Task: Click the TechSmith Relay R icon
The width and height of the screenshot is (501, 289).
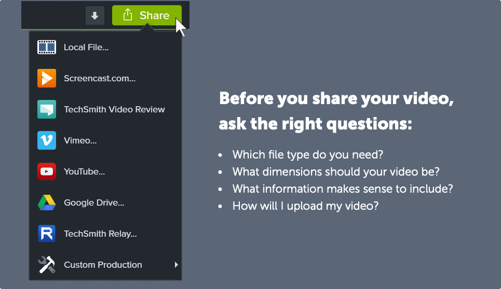Action: [x=47, y=234]
